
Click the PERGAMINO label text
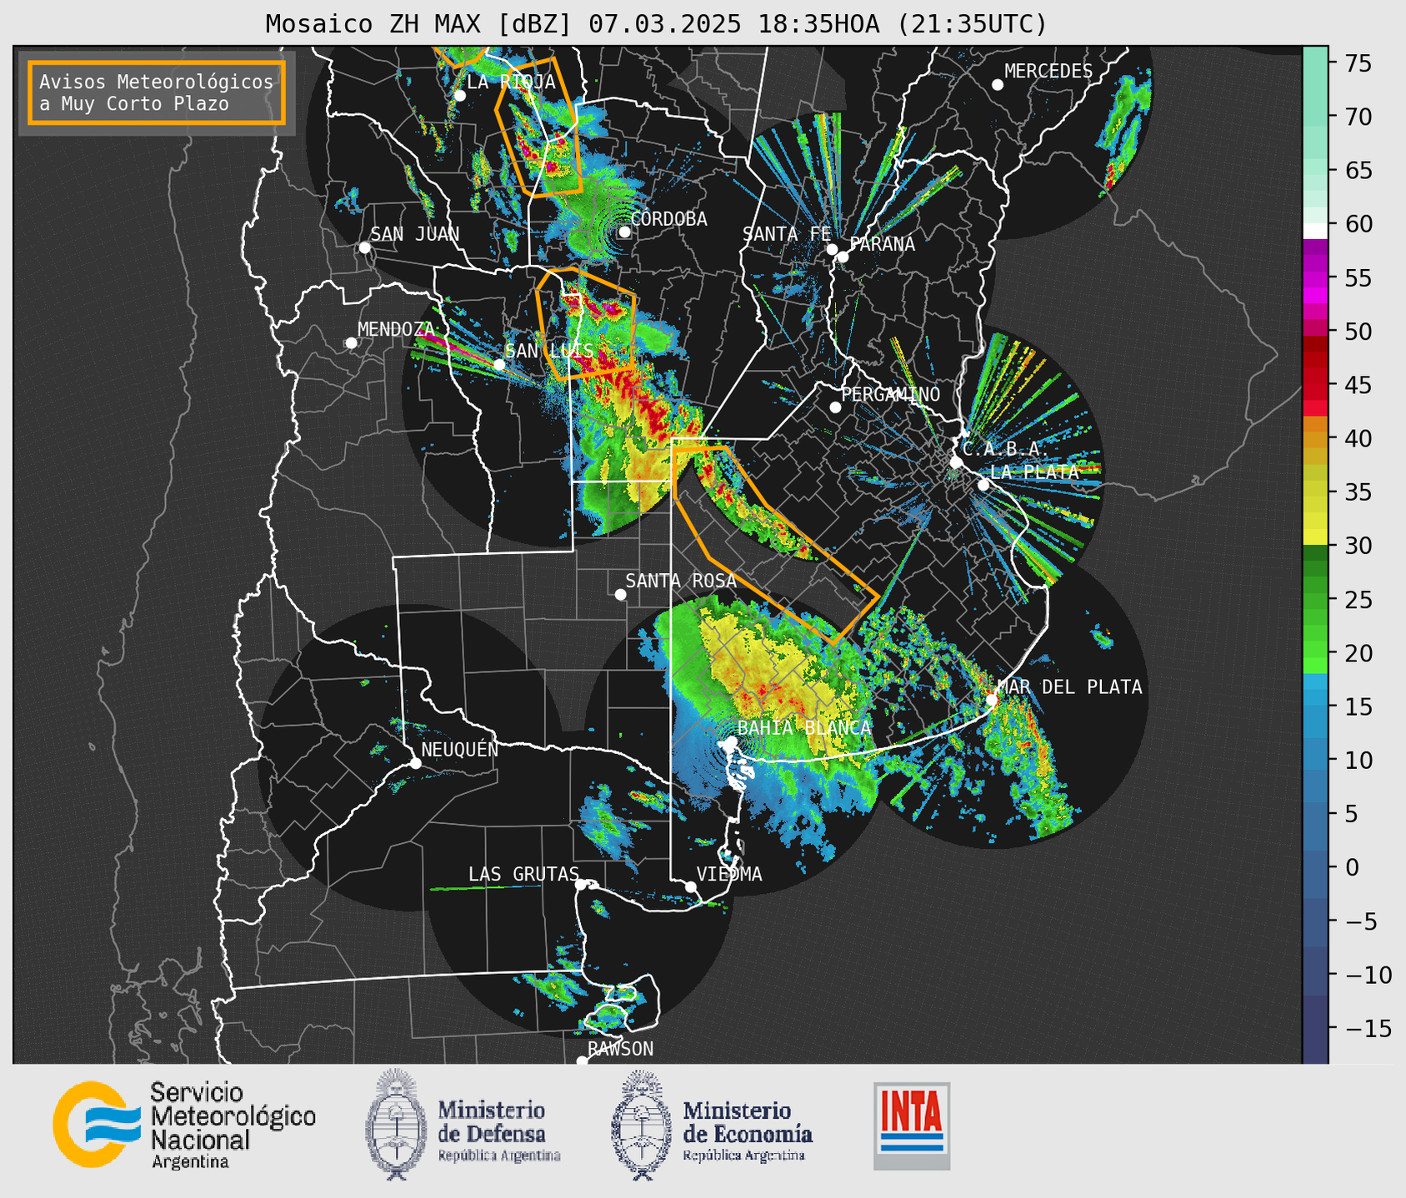pyautogui.click(x=891, y=395)
